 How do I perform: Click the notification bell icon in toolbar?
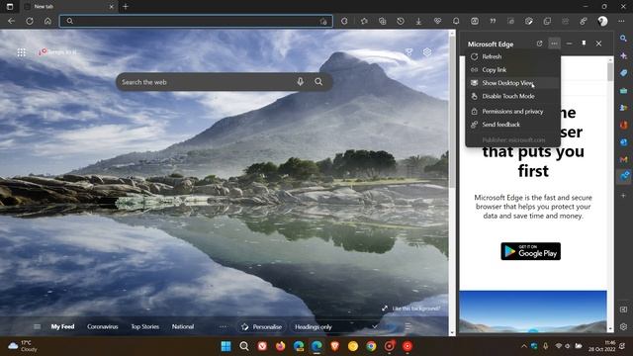(456, 21)
